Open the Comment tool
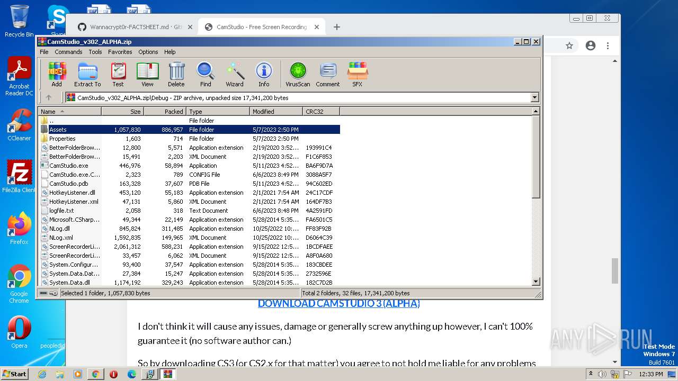This screenshot has height=381, width=678. point(328,74)
